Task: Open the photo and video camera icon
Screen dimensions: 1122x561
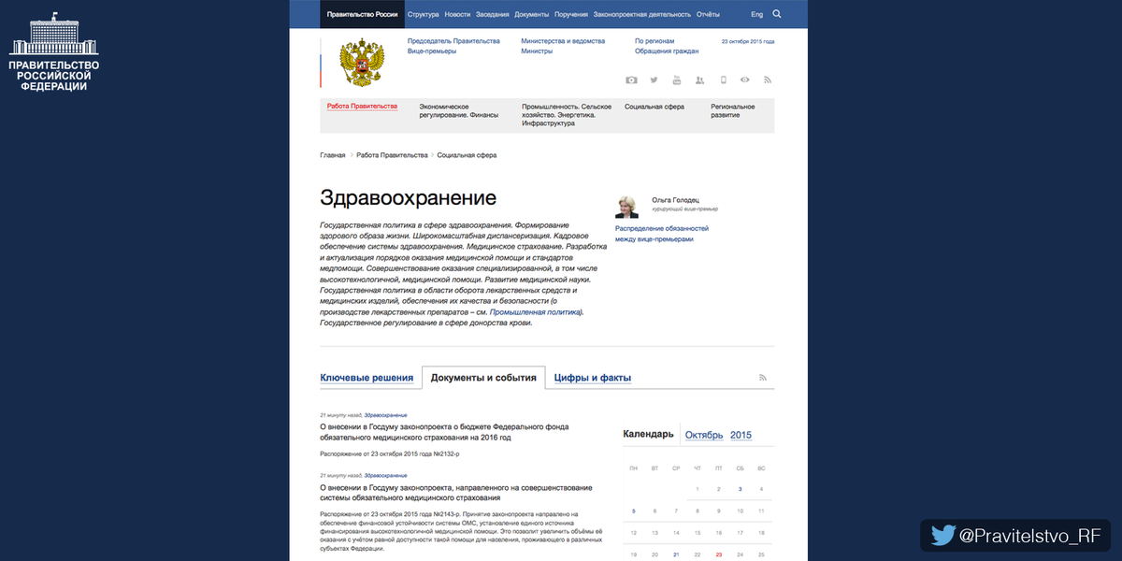Action: [x=631, y=80]
